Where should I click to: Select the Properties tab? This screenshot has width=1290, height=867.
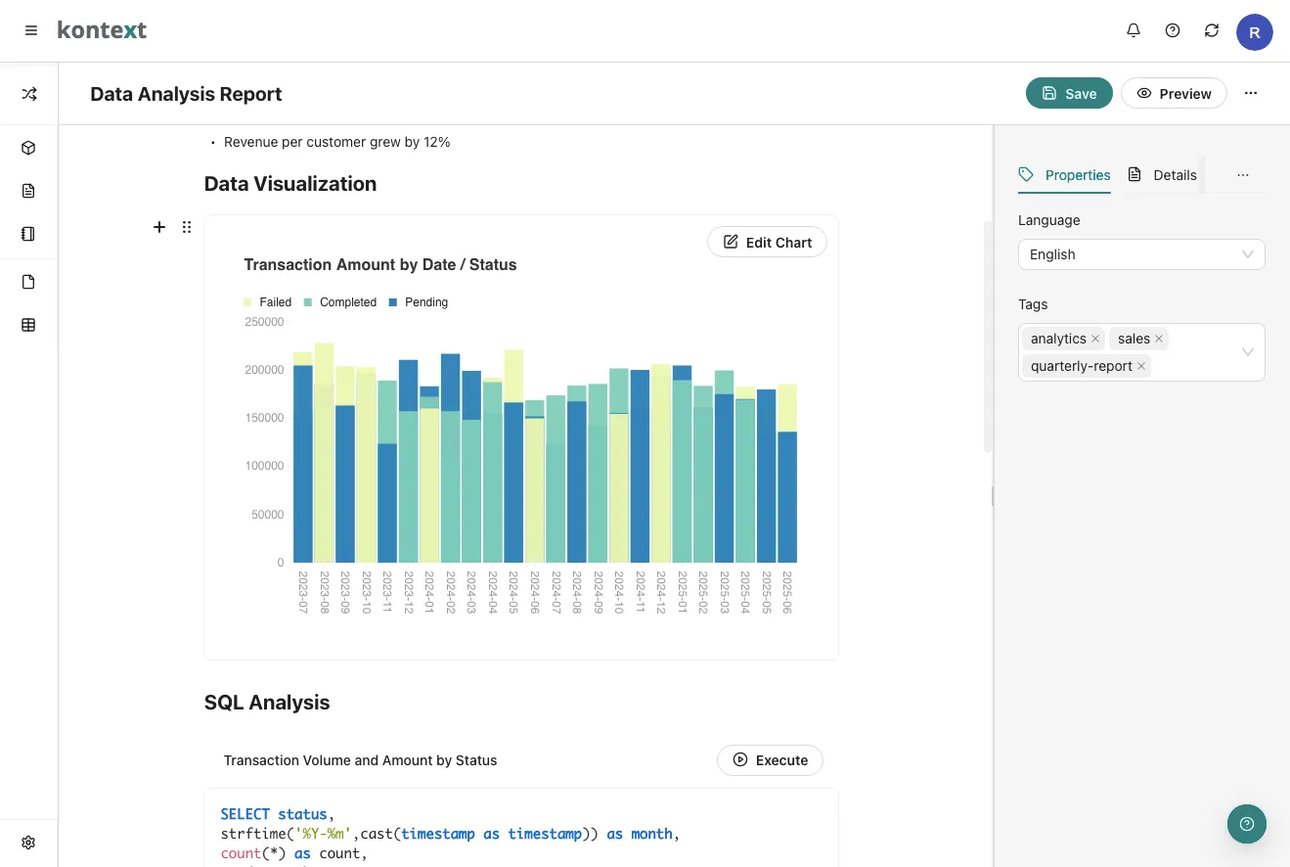click(1065, 175)
